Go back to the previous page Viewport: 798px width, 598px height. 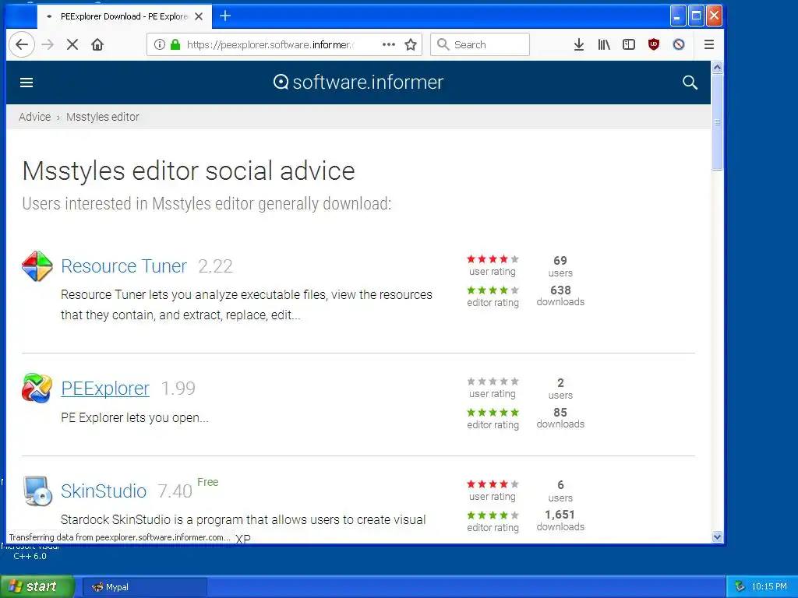pos(21,44)
